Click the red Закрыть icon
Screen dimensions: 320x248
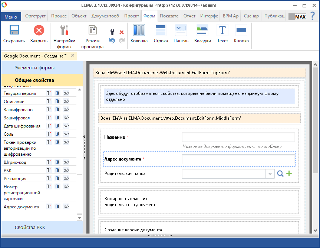click(39, 31)
